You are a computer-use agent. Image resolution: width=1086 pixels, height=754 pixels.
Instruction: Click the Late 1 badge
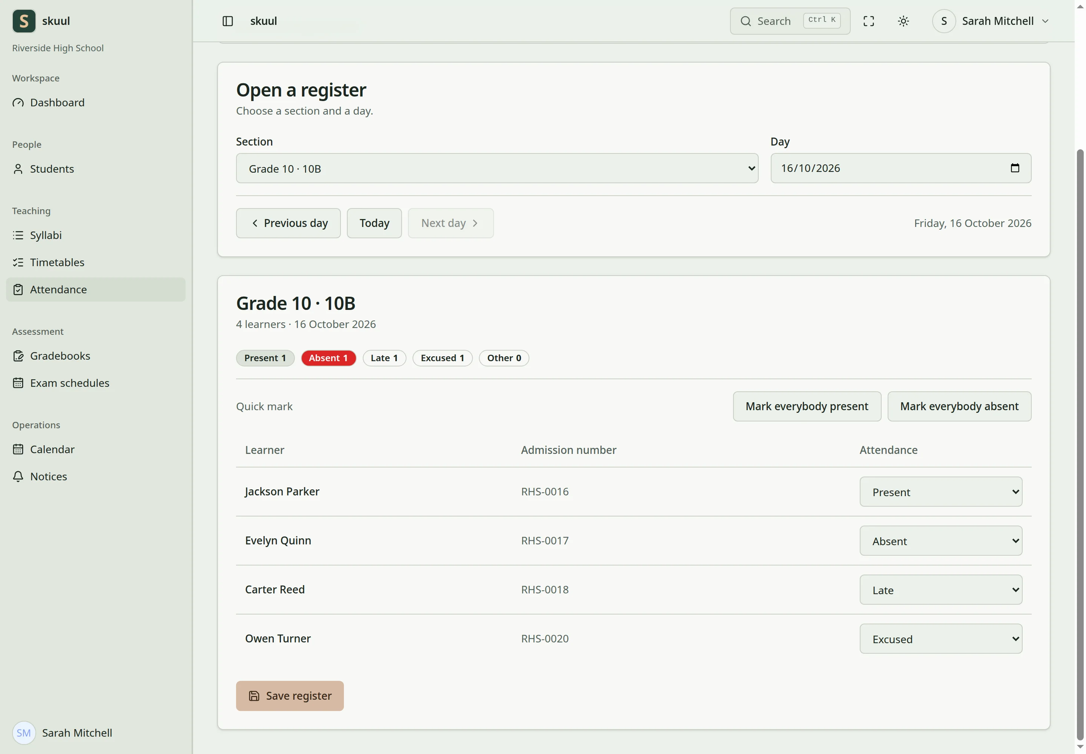tap(384, 358)
